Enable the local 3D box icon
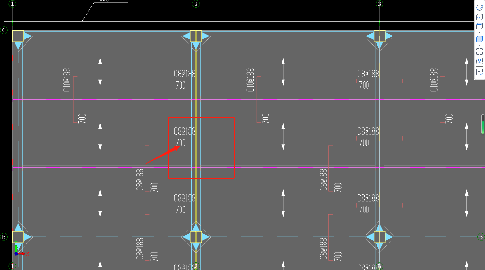 [479, 61]
